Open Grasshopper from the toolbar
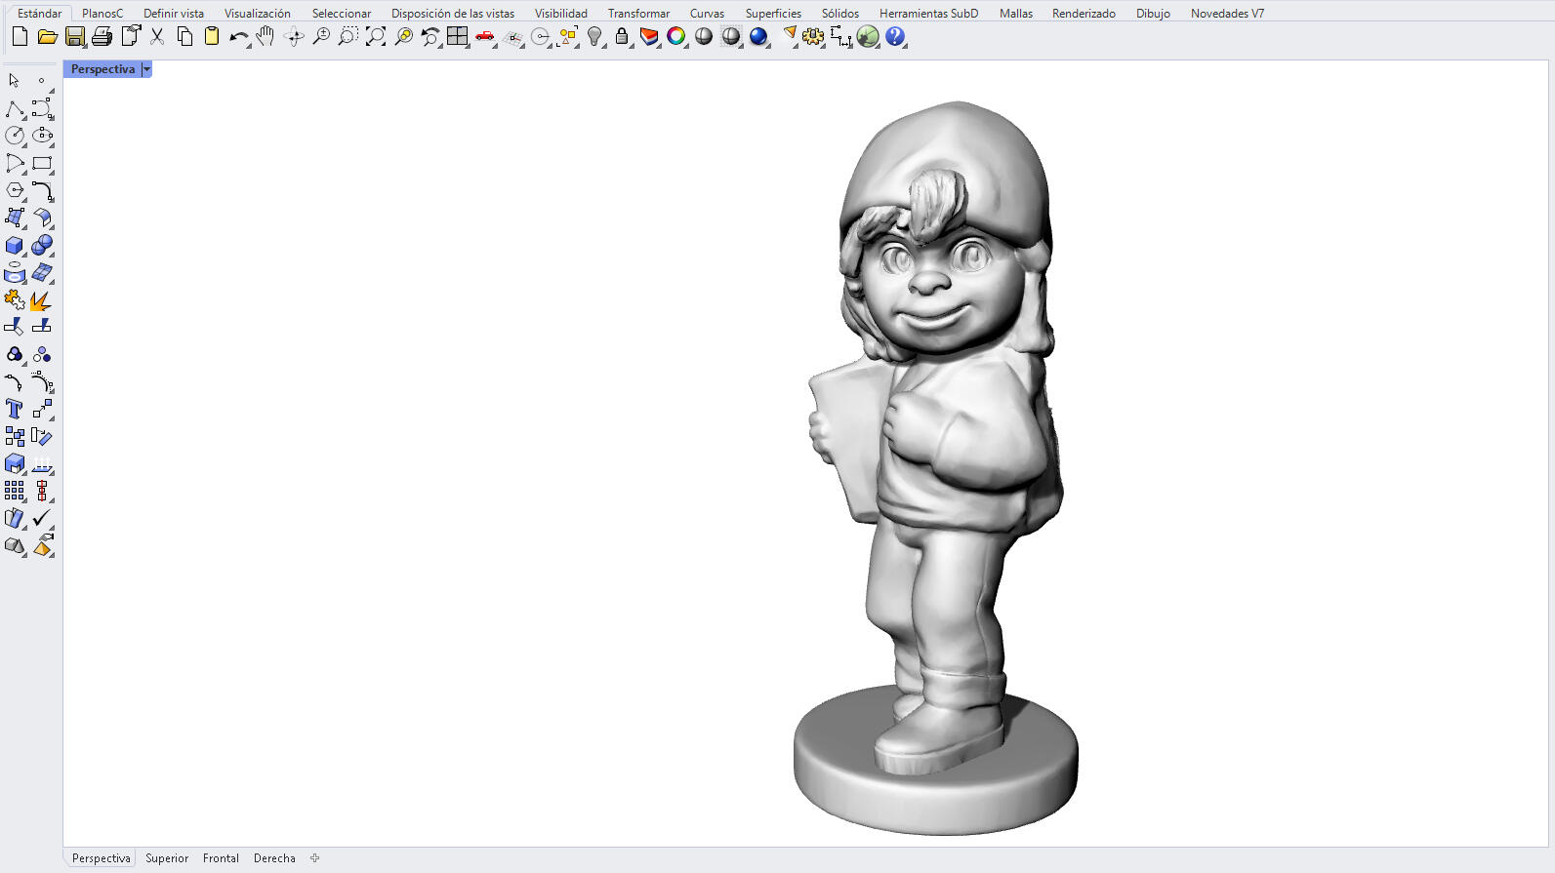Screen dimensions: 1555x873 (868, 37)
